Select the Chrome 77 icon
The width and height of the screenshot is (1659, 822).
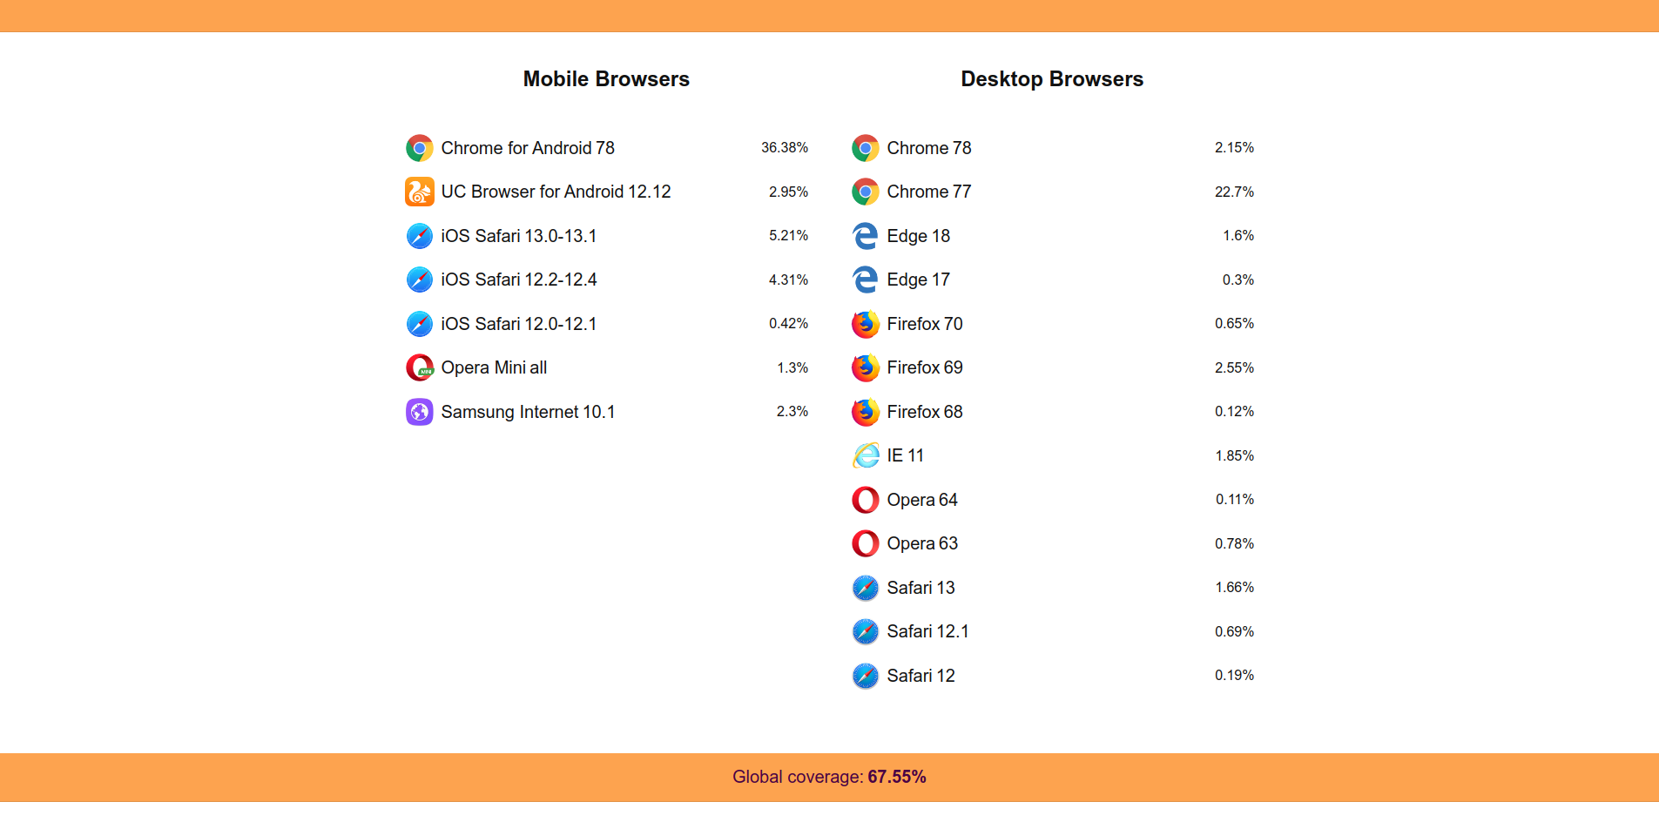click(x=866, y=192)
